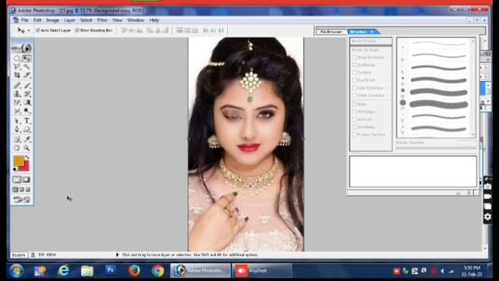Pick the largest round brush preset stroke
This screenshot has width=499, height=281.
(438, 104)
